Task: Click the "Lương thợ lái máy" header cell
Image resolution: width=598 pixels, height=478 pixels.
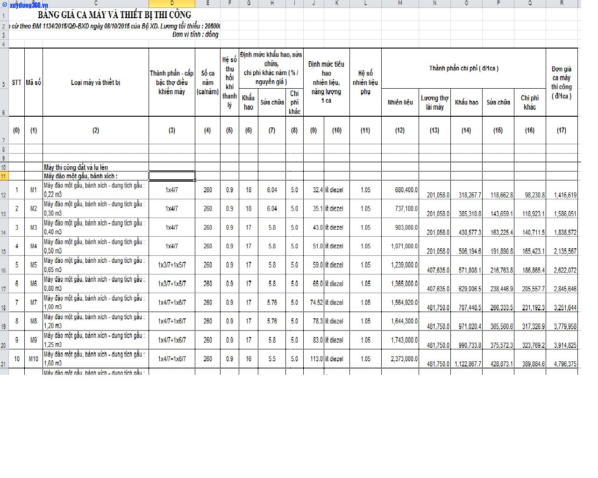Action: [x=434, y=103]
